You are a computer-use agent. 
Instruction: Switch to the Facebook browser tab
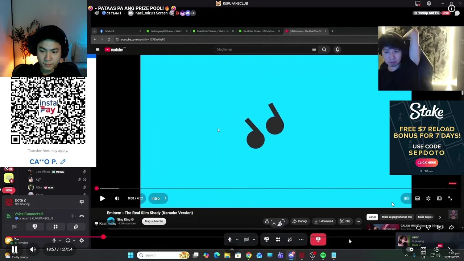pyautogui.click(x=120, y=31)
